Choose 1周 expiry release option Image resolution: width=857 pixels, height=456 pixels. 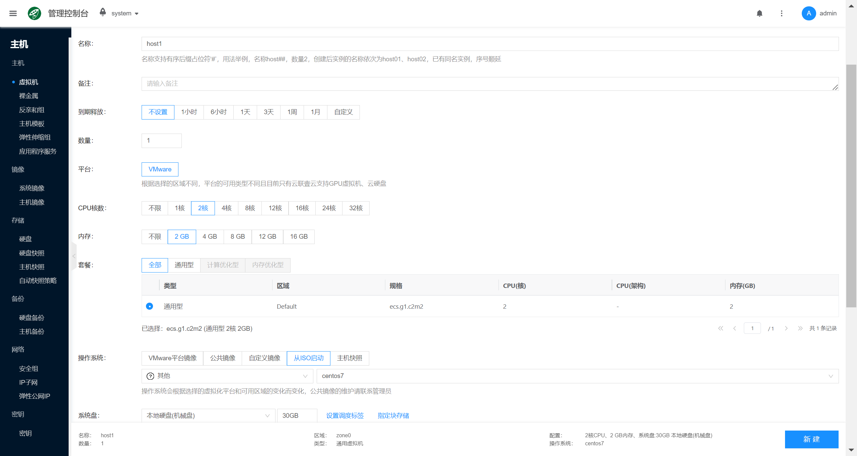[292, 112]
